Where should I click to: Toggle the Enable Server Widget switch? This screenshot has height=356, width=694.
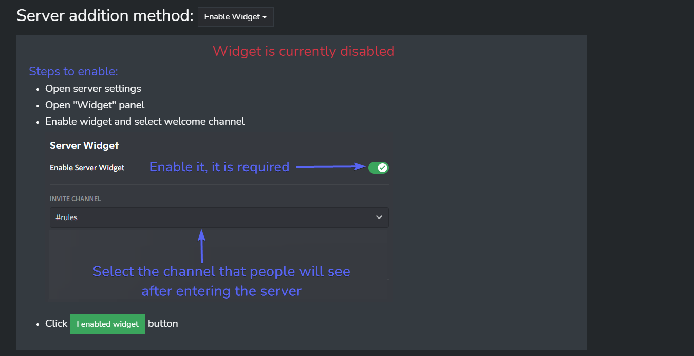coord(379,167)
